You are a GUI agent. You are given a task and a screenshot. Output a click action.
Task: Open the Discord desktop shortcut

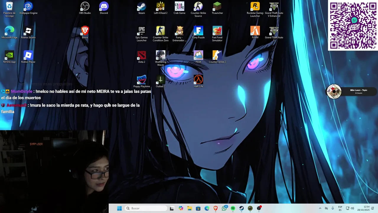click(104, 8)
